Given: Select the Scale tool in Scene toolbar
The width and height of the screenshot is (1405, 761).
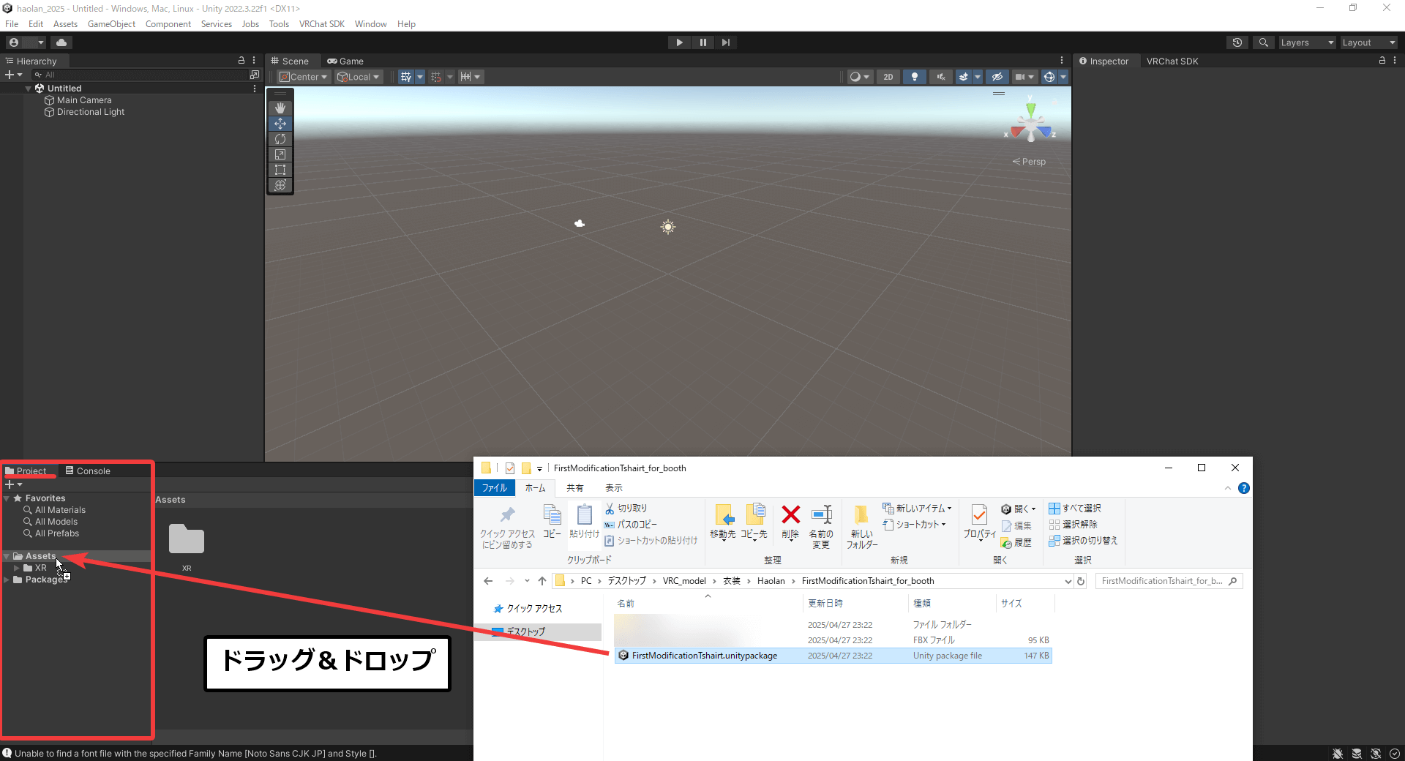Looking at the screenshot, I should point(280,154).
